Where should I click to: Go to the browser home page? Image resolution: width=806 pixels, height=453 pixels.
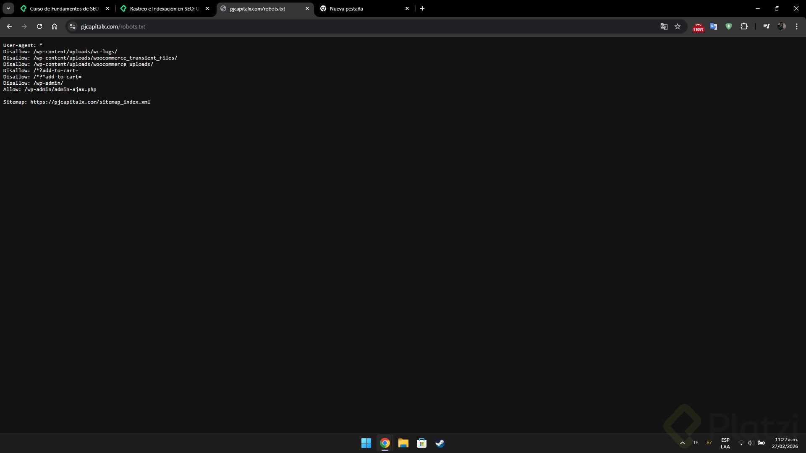point(55,26)
